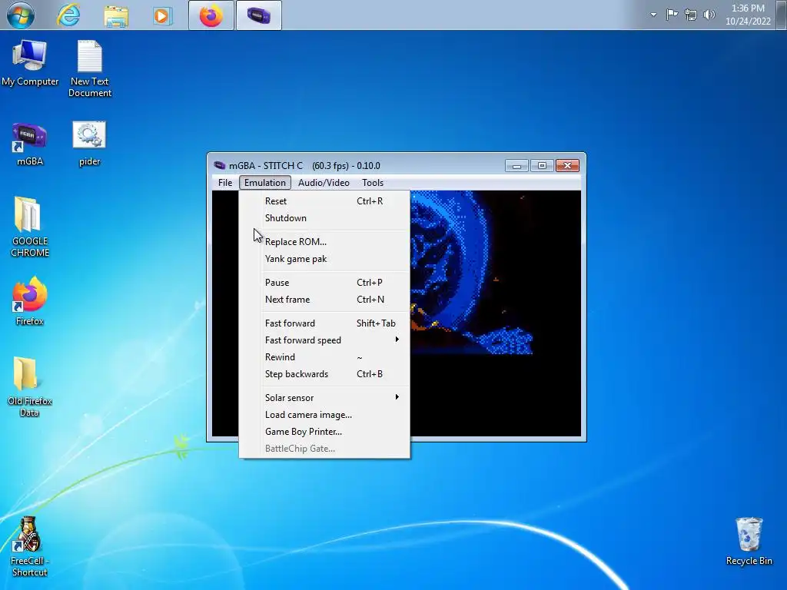Click the mGBA game display area

496,313
